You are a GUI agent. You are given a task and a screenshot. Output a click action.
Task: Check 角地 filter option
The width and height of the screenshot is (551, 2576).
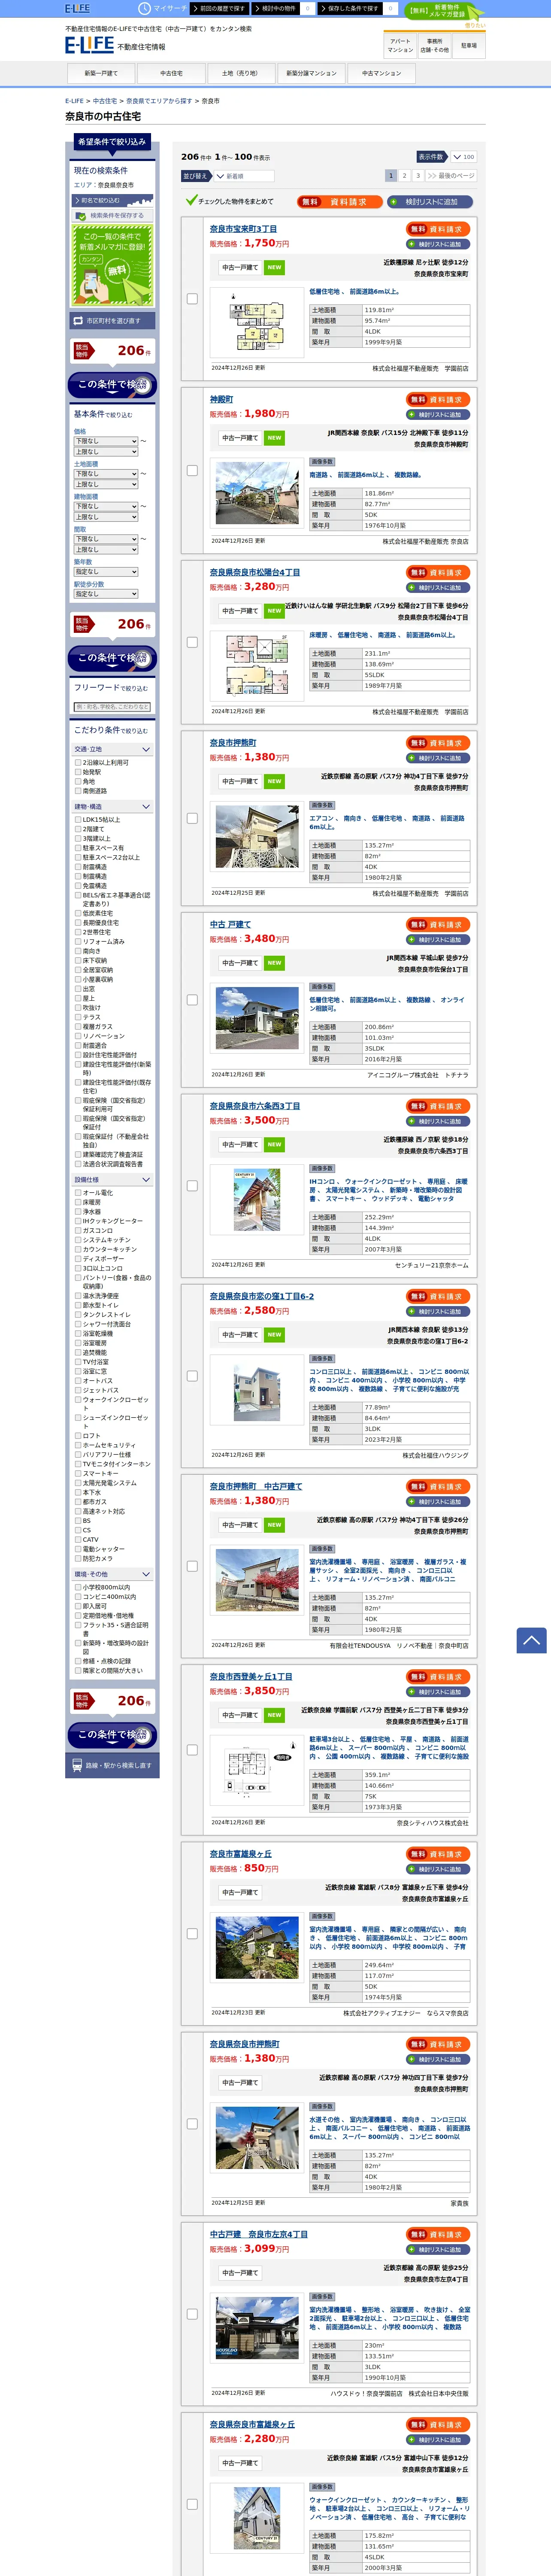point(78,782)
